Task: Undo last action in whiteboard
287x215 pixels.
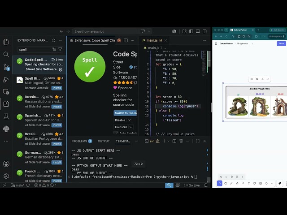Action: (x=221, y=177)
